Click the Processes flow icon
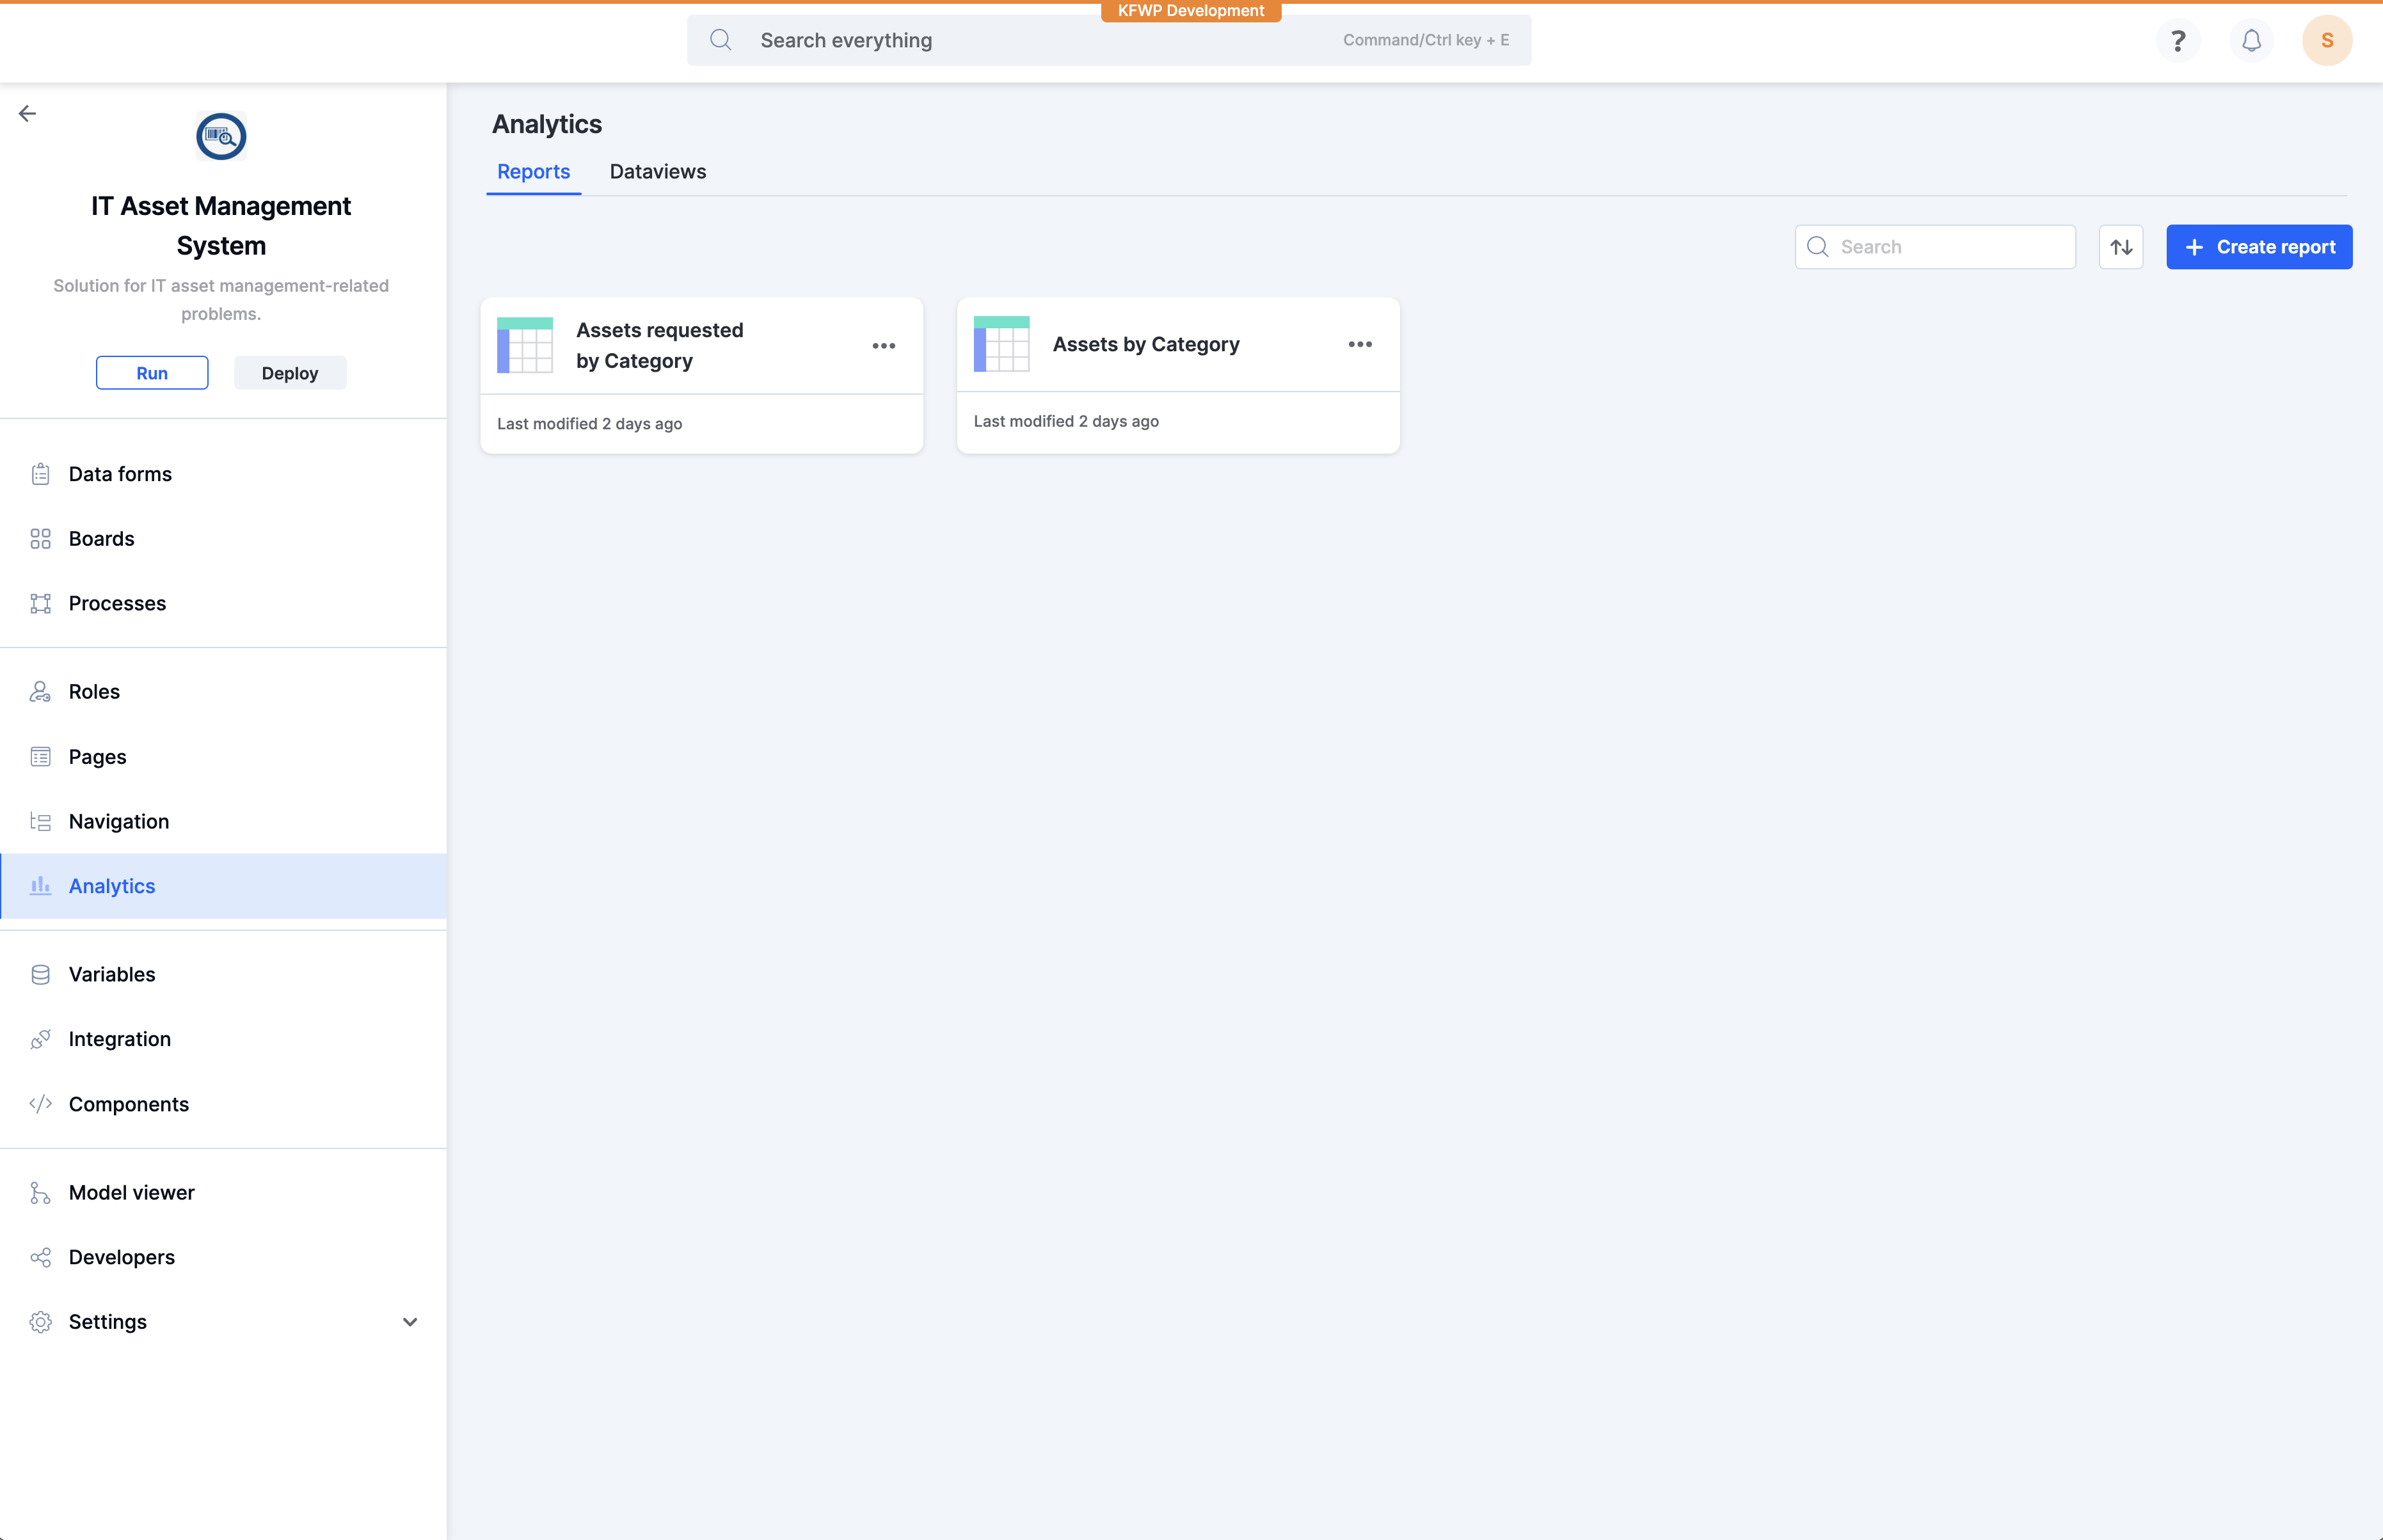 coord(40,604)
